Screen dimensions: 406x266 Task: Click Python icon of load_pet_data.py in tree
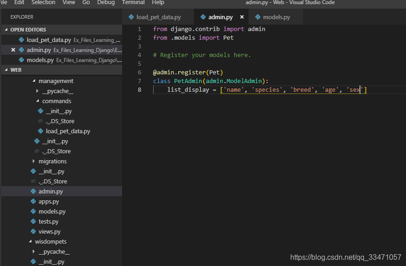click(41, 131)
